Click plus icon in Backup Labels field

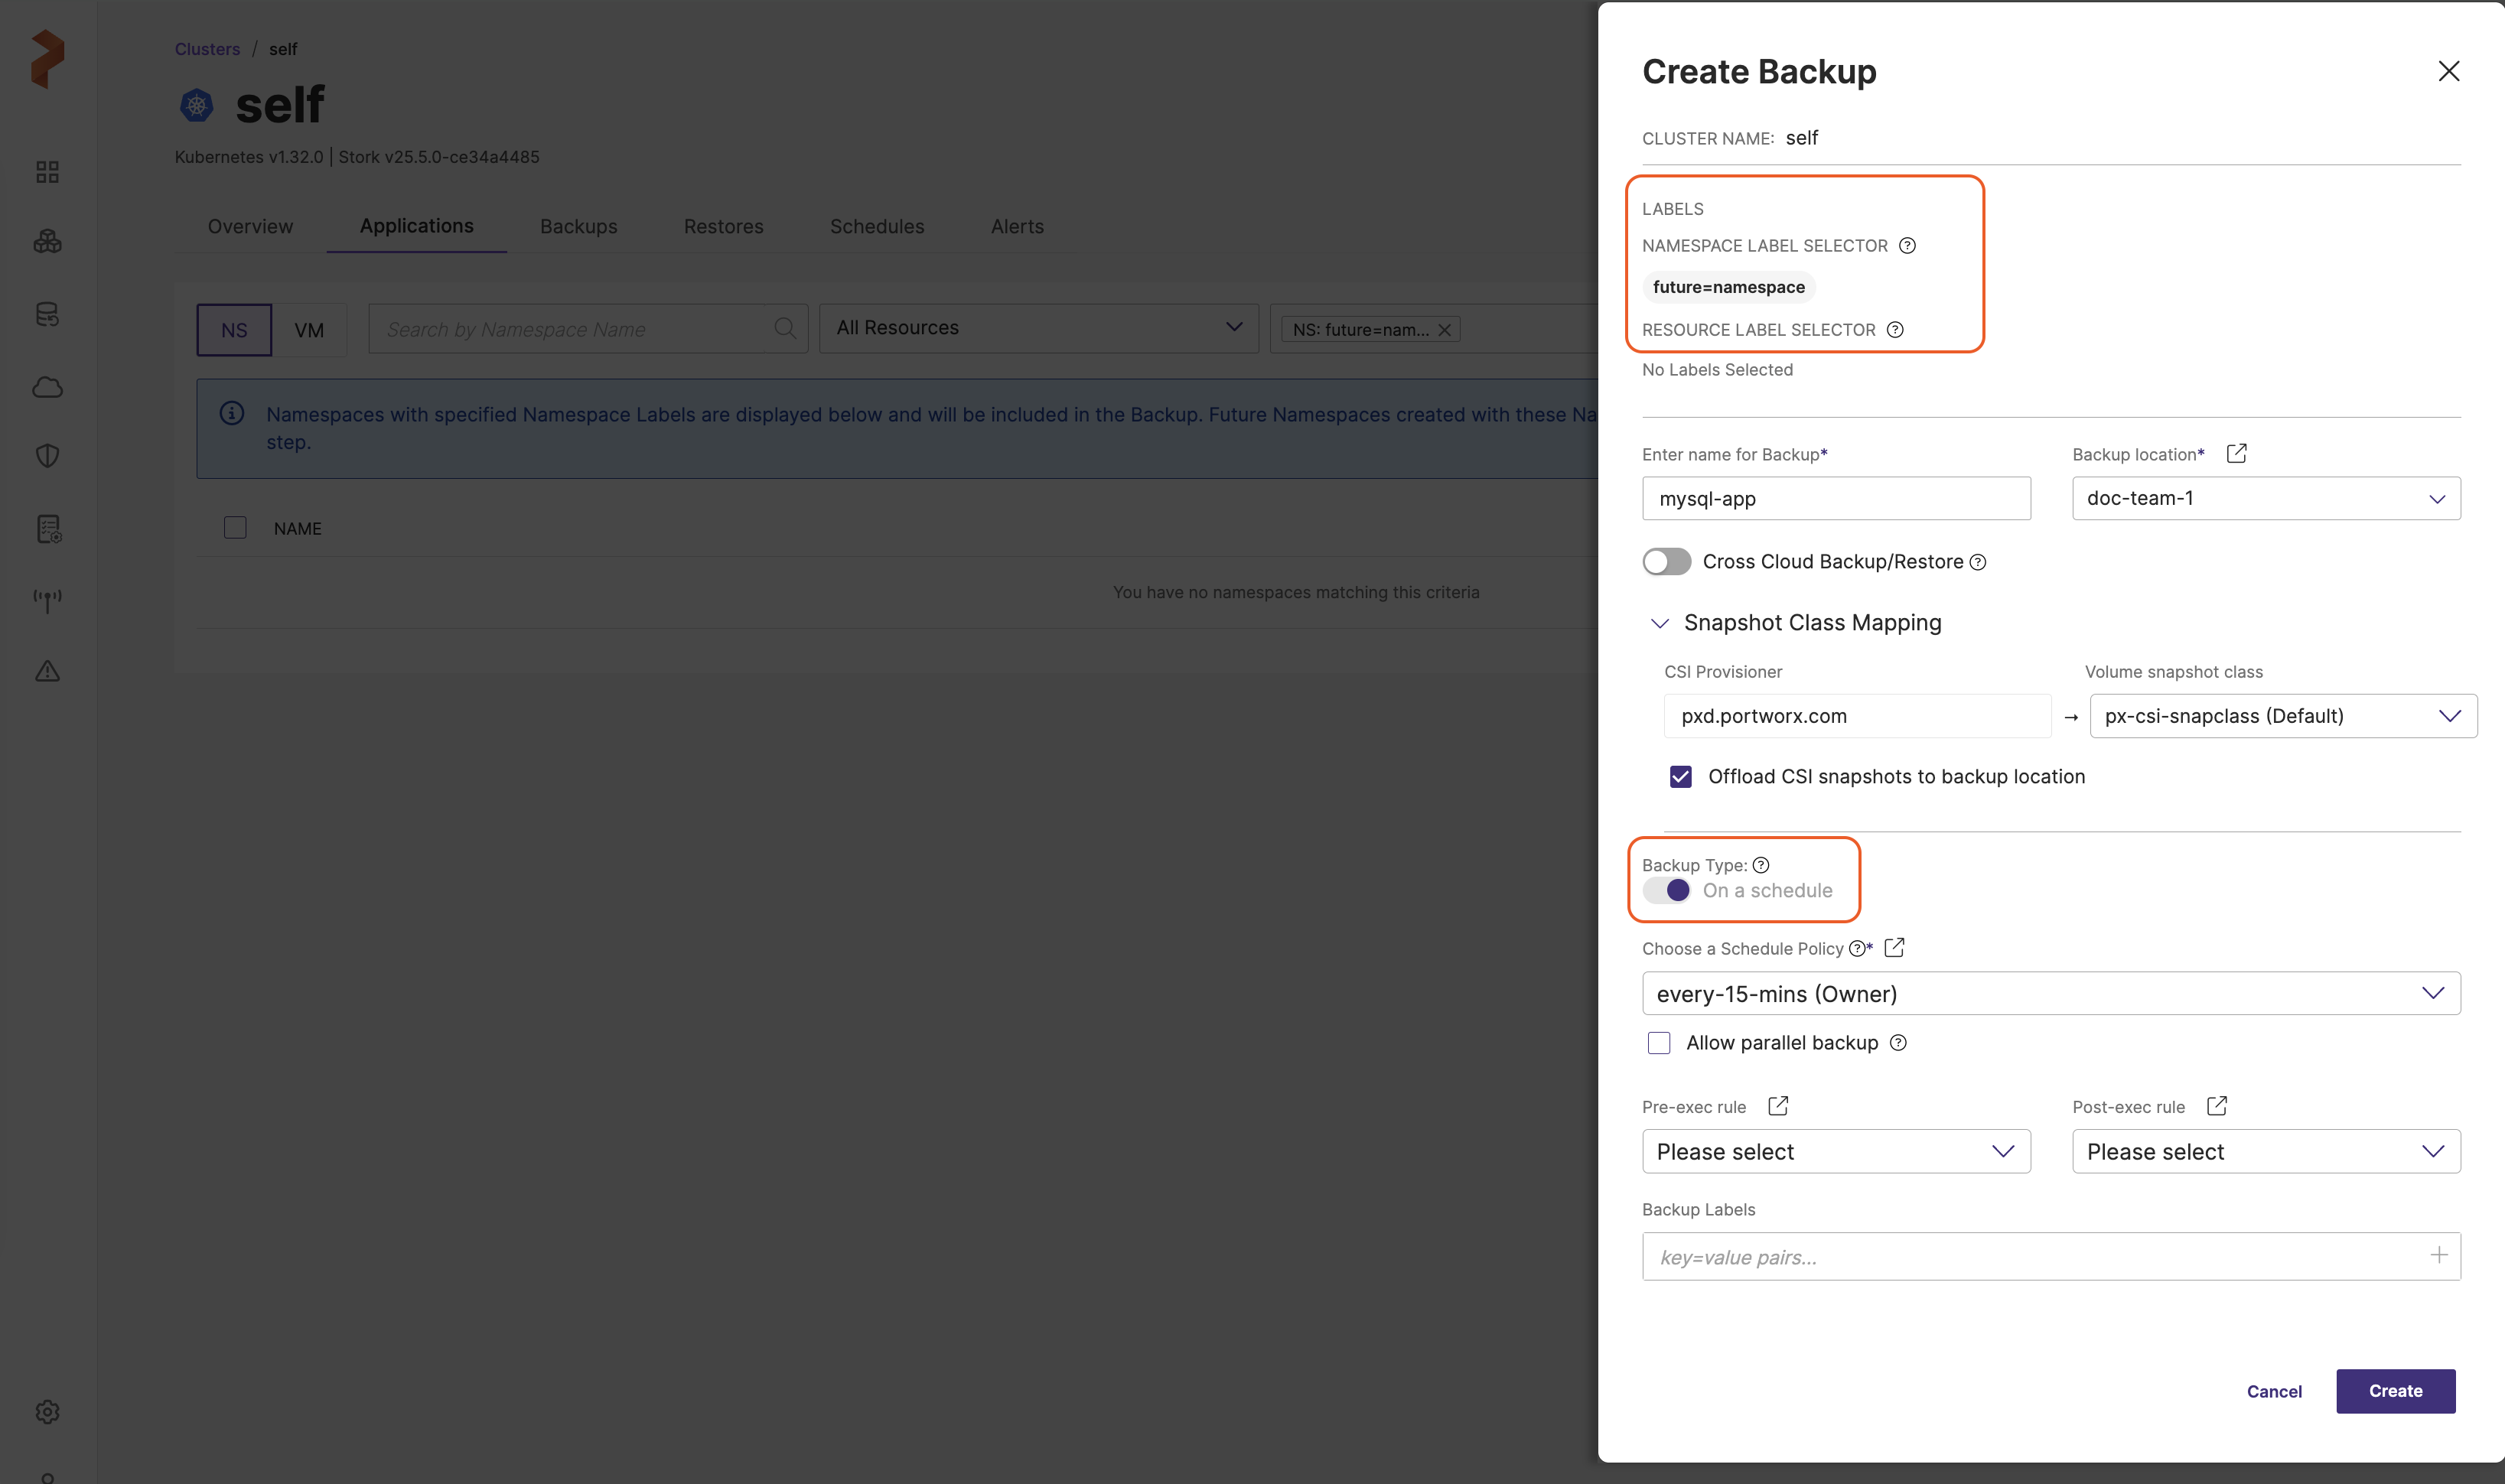2438,1256
